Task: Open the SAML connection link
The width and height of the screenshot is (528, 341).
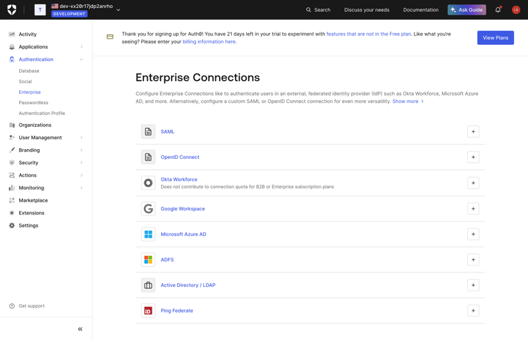Action: pos(168,132)
